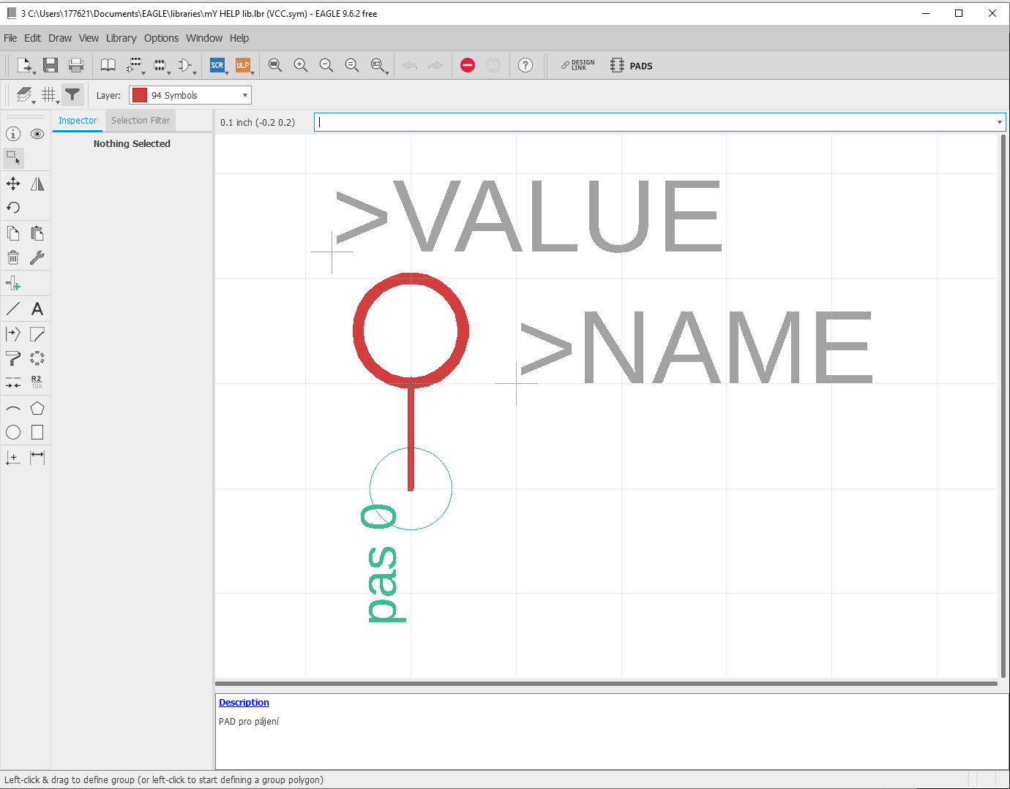Toggle the selection filter funnel button
1010x789 pixels.
tap(72, 94)
